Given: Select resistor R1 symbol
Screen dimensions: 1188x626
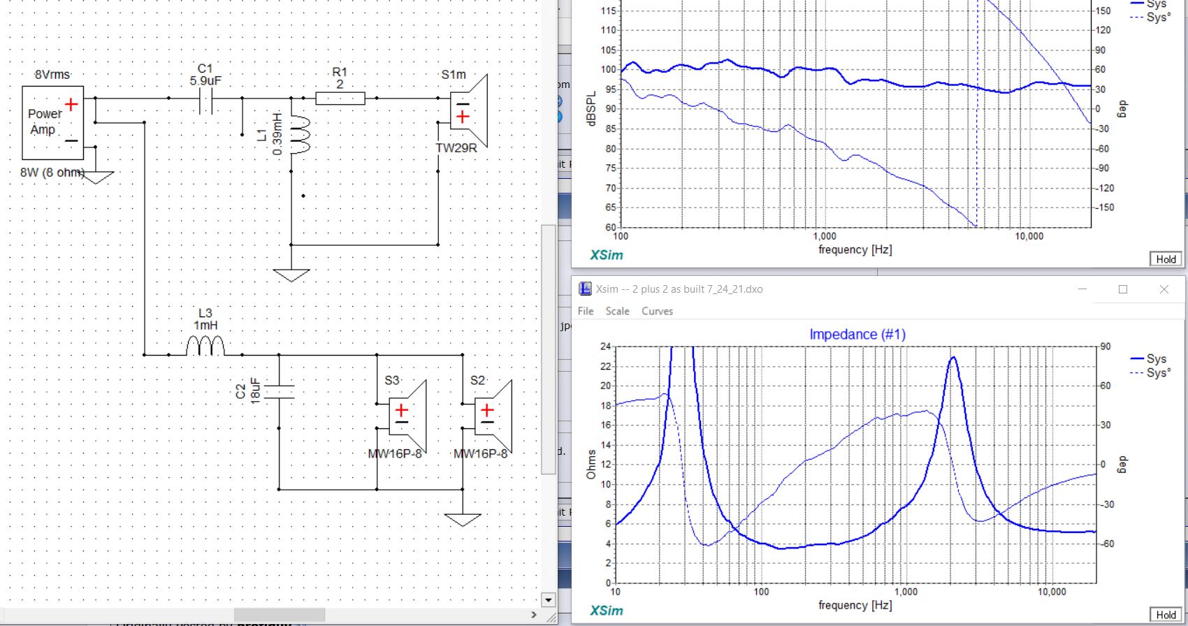Looking at the screenshot, I should [340, 99].
